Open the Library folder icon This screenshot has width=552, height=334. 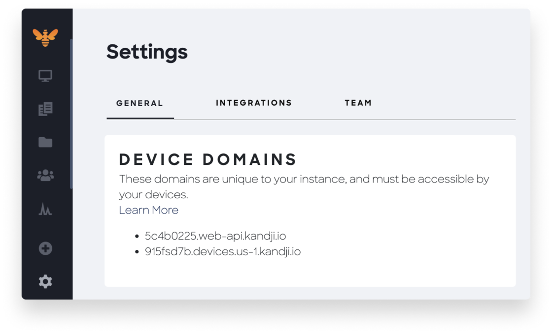45,143
